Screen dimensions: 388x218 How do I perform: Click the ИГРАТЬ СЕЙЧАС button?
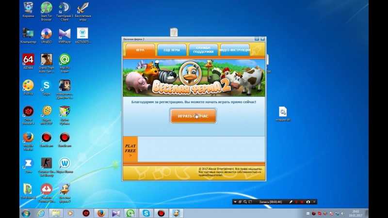click(193, 116)
